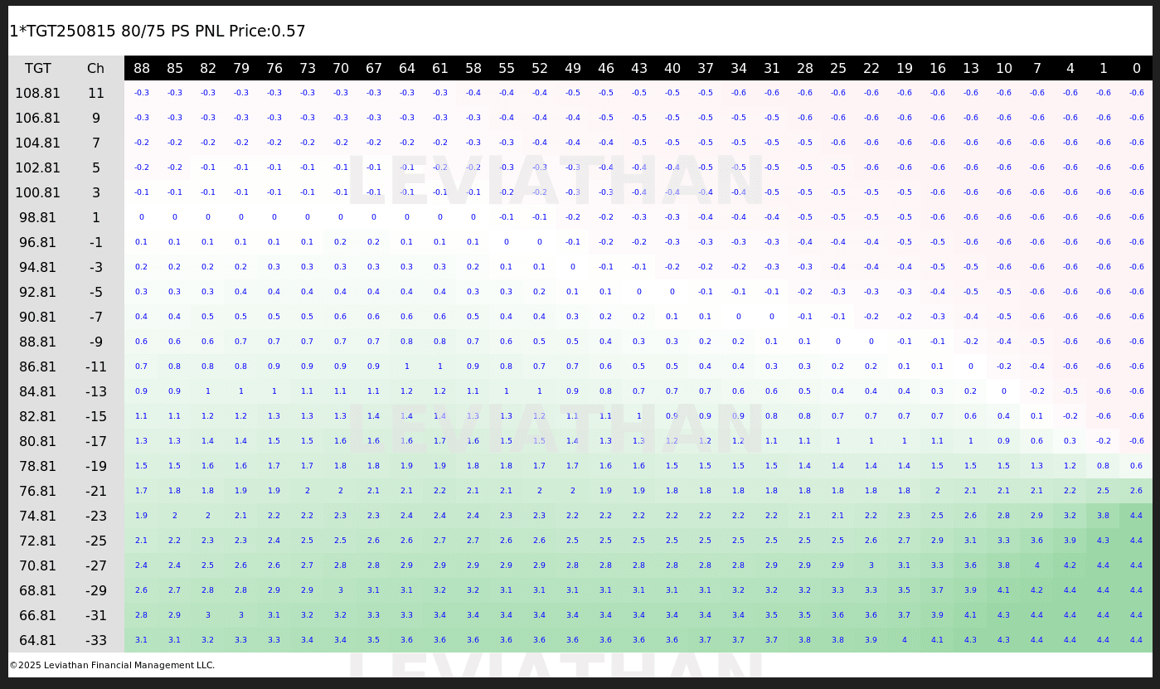Select the 2.6 cell in 76.81 row
Image resolution: width=1160 pixels, height=689 pixels.
(x=1137, y=491)
